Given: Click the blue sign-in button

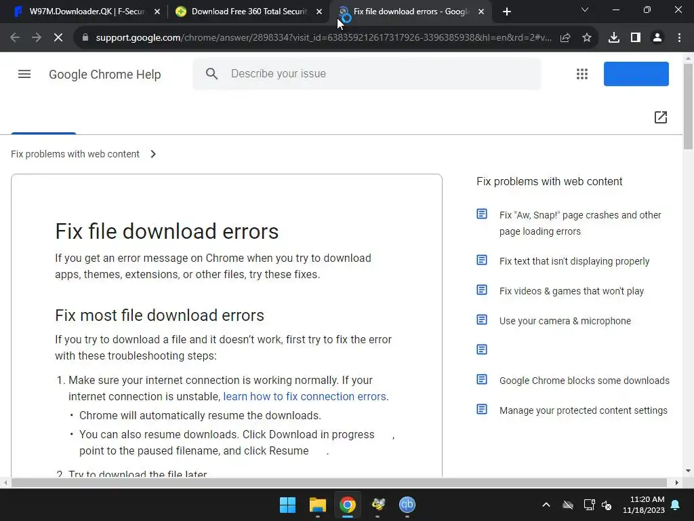Looking at the screenshot, I should (x=636, y=74).
